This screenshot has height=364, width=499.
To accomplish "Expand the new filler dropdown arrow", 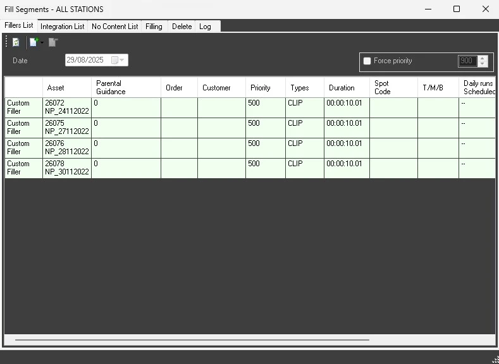I will 42,42.
